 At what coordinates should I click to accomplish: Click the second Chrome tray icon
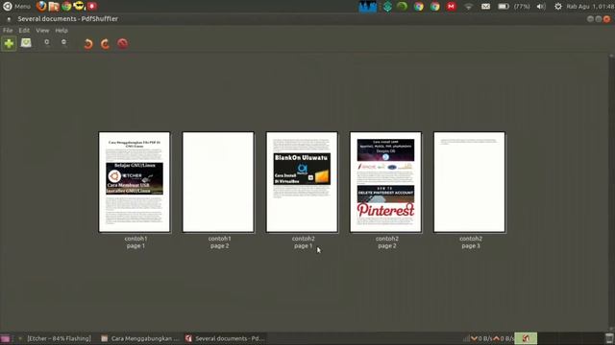(435, 7)
